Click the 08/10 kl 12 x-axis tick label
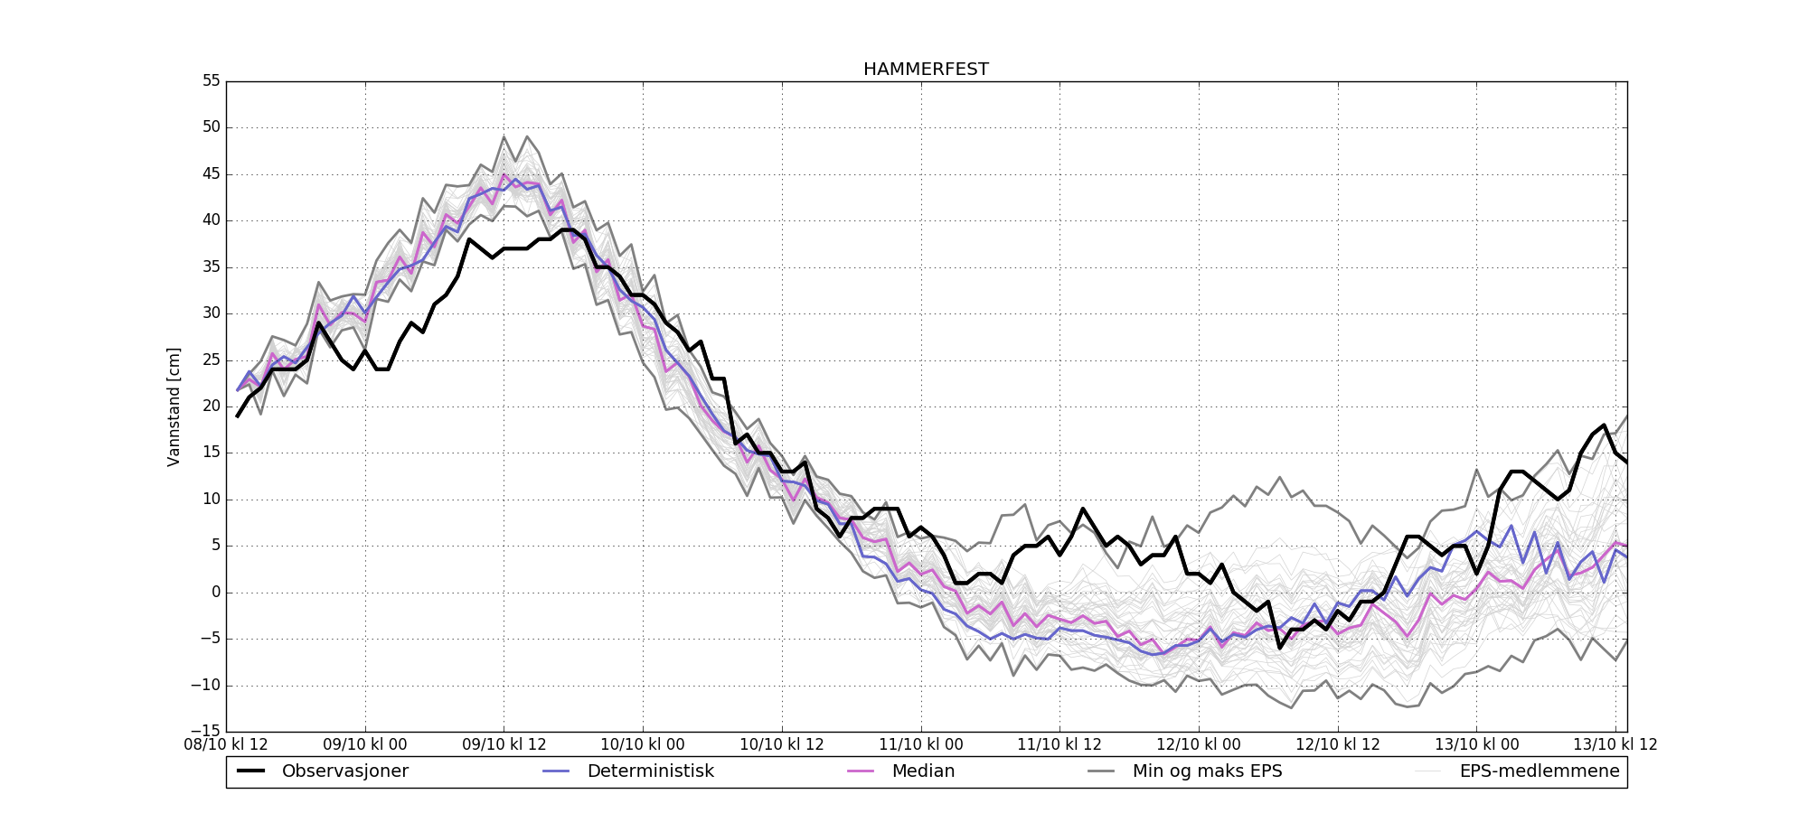Viewport: 1808px width, 813px height. coord(226,745)
